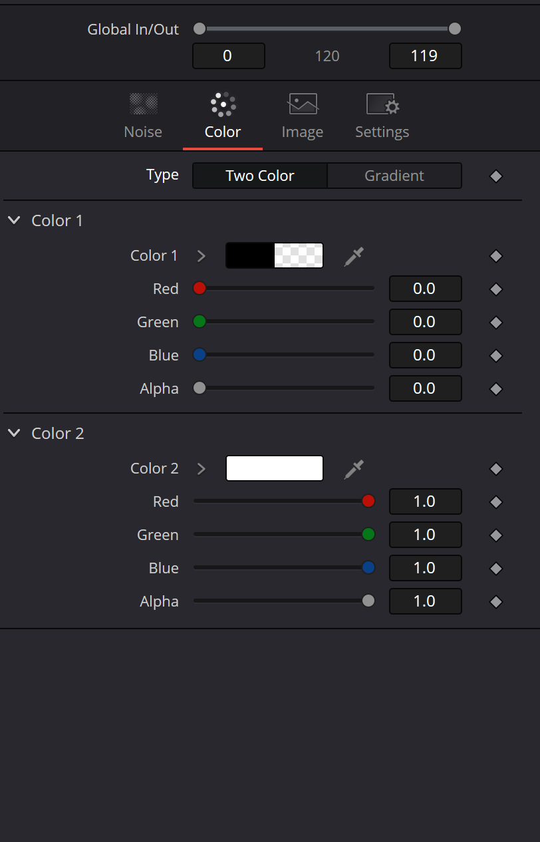Expand Color 2 picker chevron

point(202,469)
